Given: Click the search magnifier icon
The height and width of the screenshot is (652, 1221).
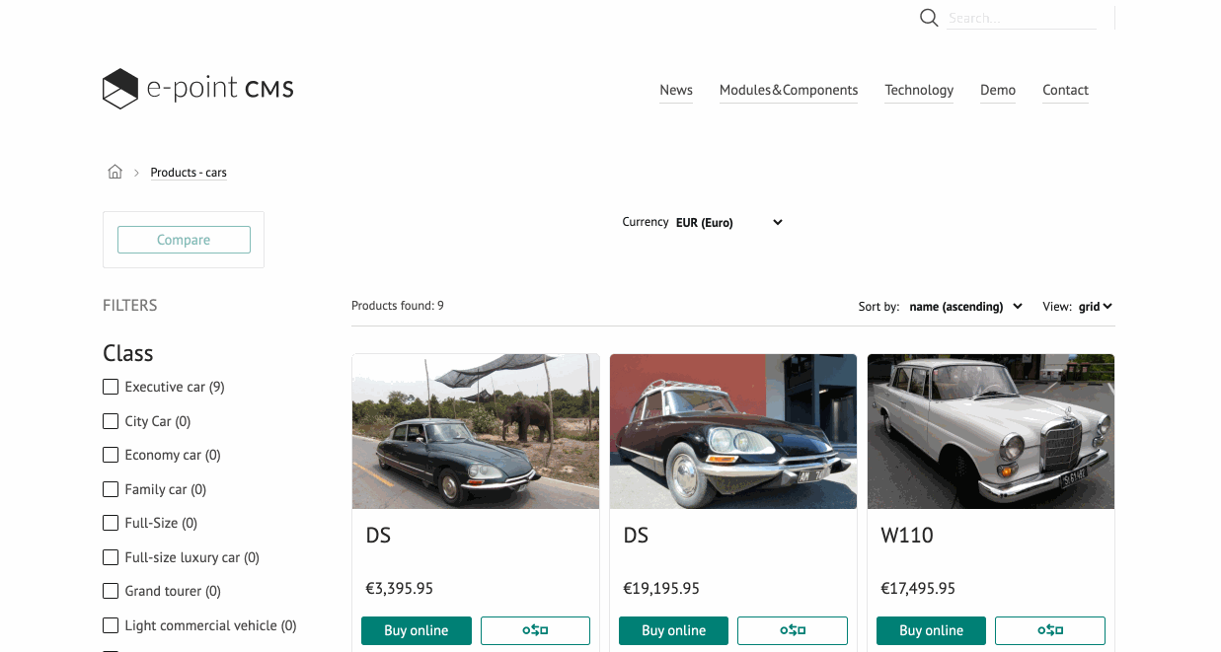Looking at the screenshot, I should click(x=928, y=18).
